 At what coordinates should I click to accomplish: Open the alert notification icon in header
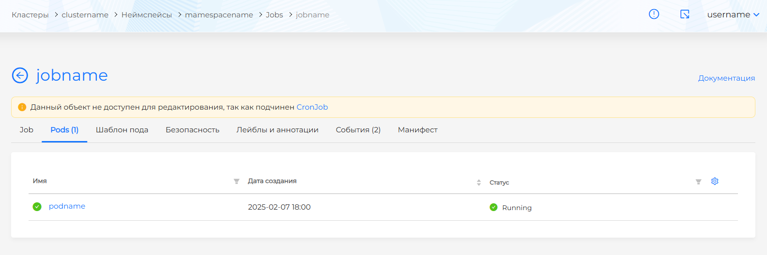(x=654, y=14)
